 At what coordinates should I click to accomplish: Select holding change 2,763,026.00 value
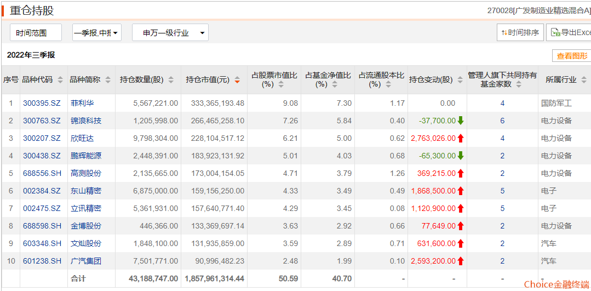click(433, 138)
